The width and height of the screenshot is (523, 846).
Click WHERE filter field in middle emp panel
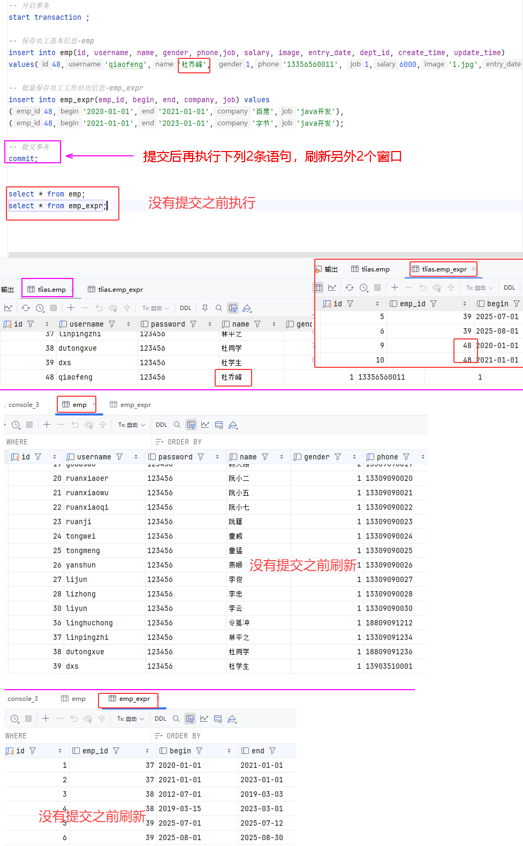[x=75, y=442]
